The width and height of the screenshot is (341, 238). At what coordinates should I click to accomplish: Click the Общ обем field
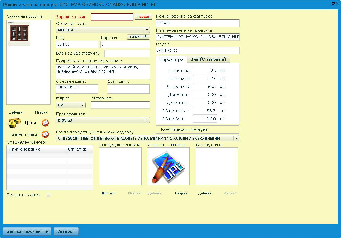coord(205,119)
